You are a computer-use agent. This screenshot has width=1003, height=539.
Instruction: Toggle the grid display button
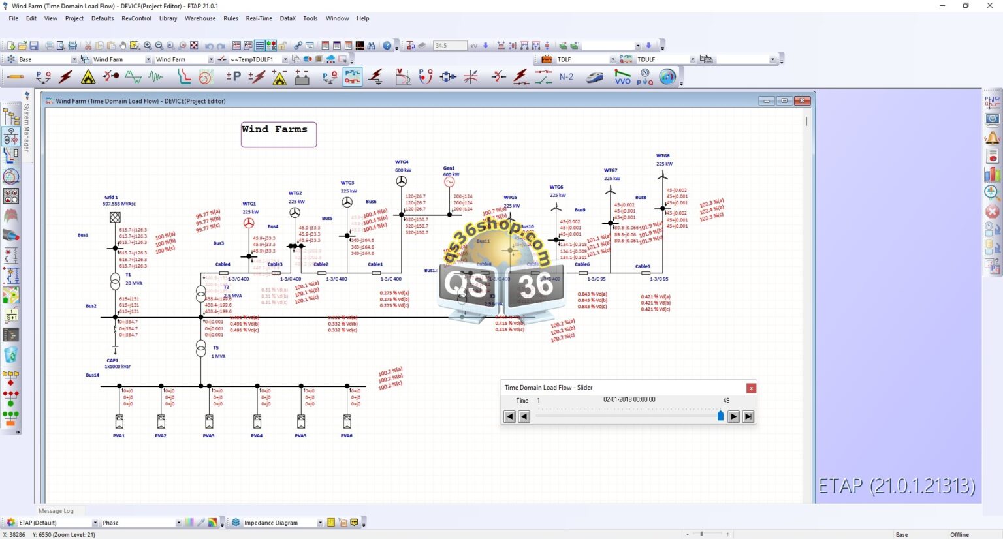click(260, 46)
